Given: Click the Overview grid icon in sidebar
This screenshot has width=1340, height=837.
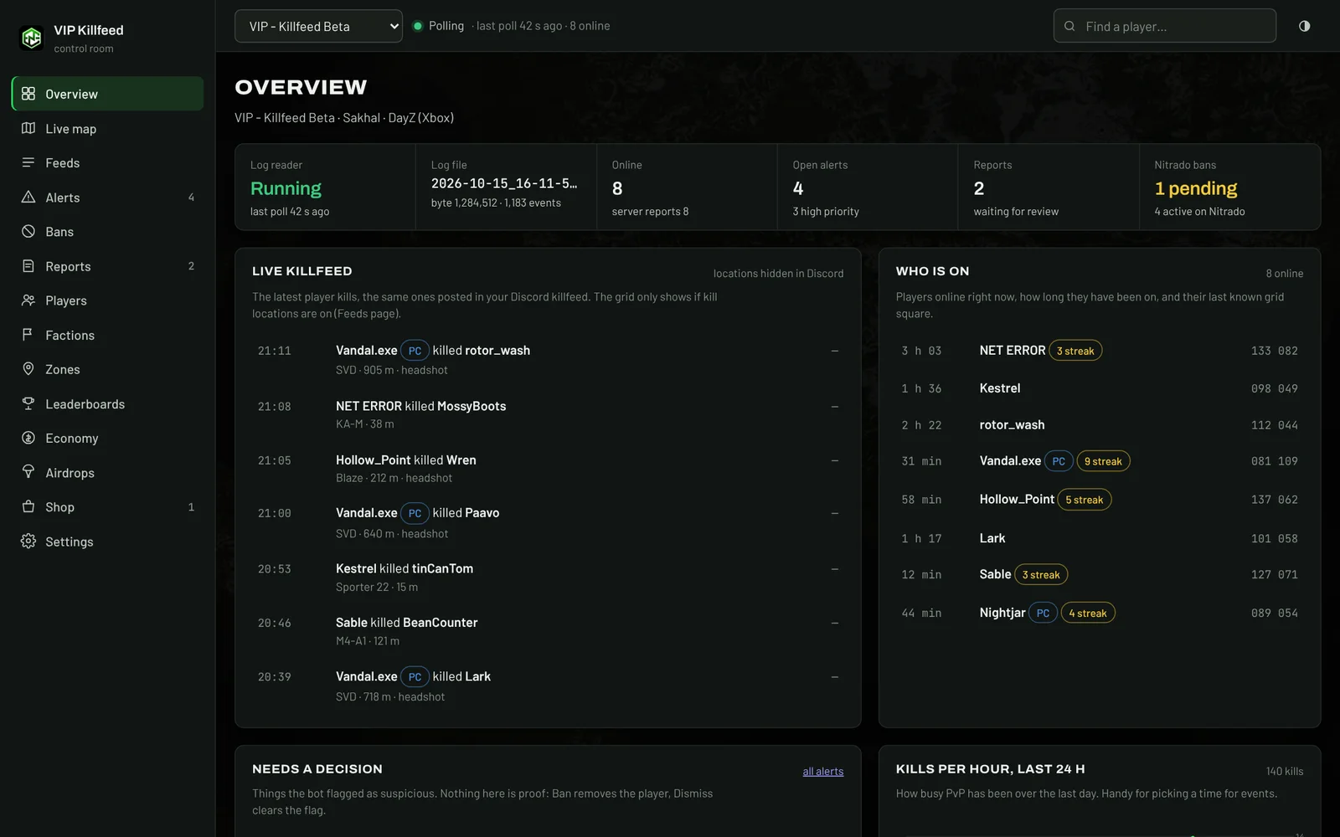Looking at the screenshot, I should coord(28,94).
